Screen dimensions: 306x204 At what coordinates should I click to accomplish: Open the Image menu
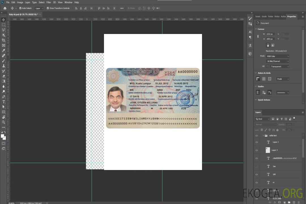20,2
